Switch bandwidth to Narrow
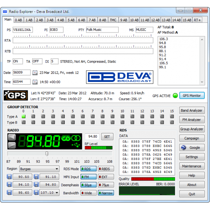 (x=106, y=193)
